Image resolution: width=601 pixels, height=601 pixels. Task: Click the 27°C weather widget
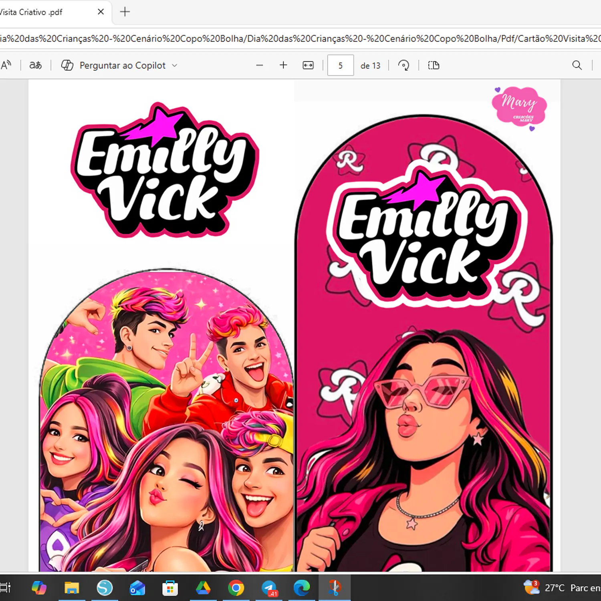562,588
